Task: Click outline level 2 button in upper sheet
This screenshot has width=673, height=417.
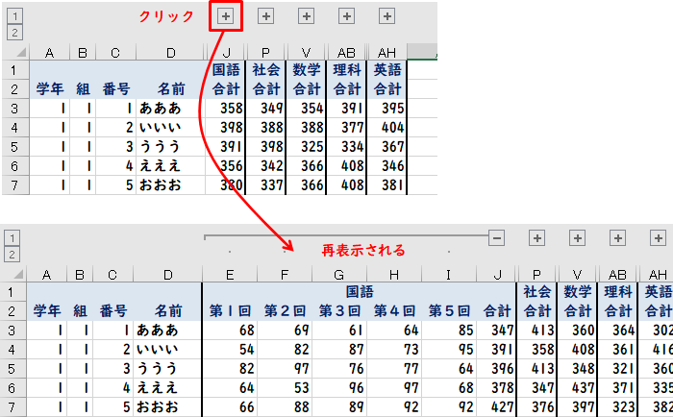Action: click(x=13, y=32)
